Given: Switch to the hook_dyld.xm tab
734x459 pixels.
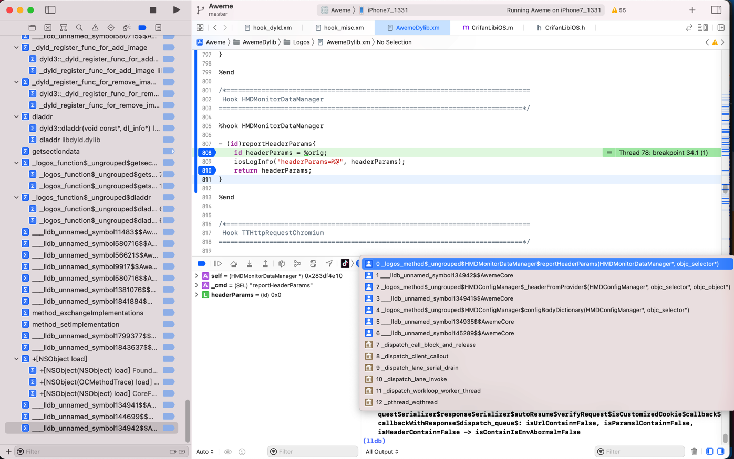Looking at the screenshot, I should click(x=268, y=28).
